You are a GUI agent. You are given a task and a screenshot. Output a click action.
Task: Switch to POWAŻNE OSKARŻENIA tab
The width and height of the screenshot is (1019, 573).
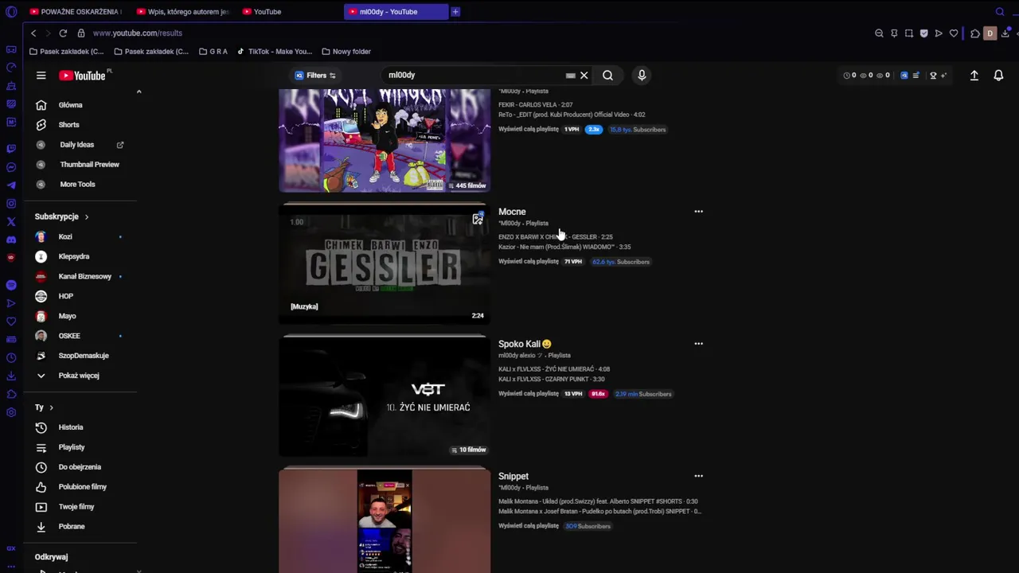[x=76, y=12]
